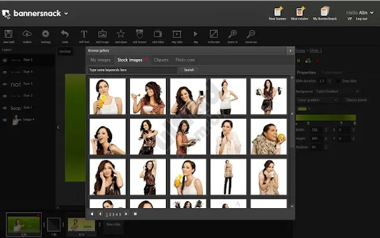This screenshot has width=380, height=238.
Task: Toggle visibility of Text 5 layer
Action: point(4,60)
